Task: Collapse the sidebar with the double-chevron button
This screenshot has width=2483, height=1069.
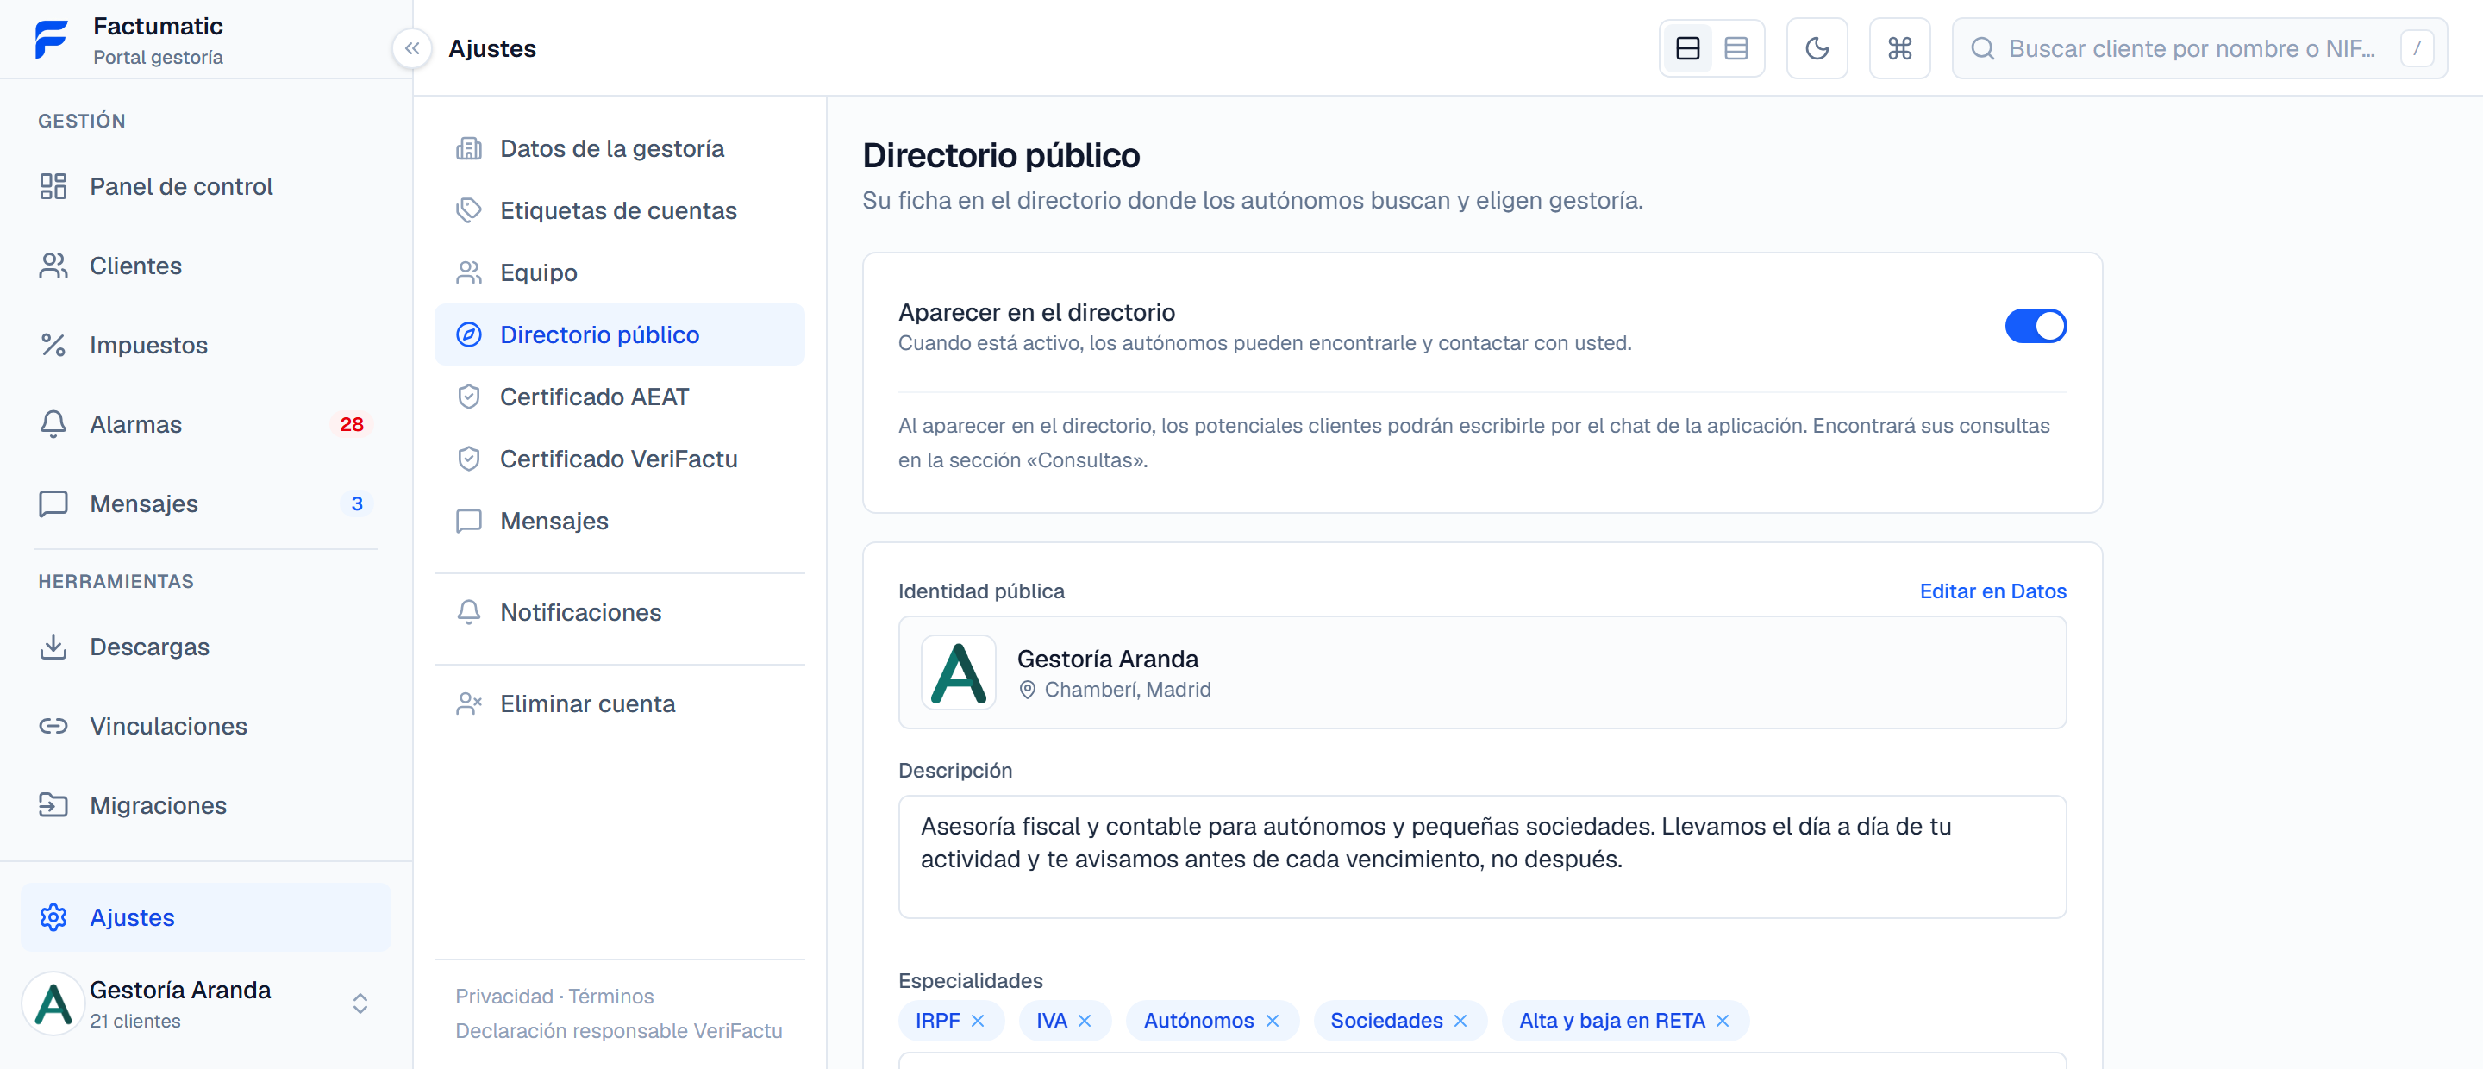Action: [x=413, y=48]
